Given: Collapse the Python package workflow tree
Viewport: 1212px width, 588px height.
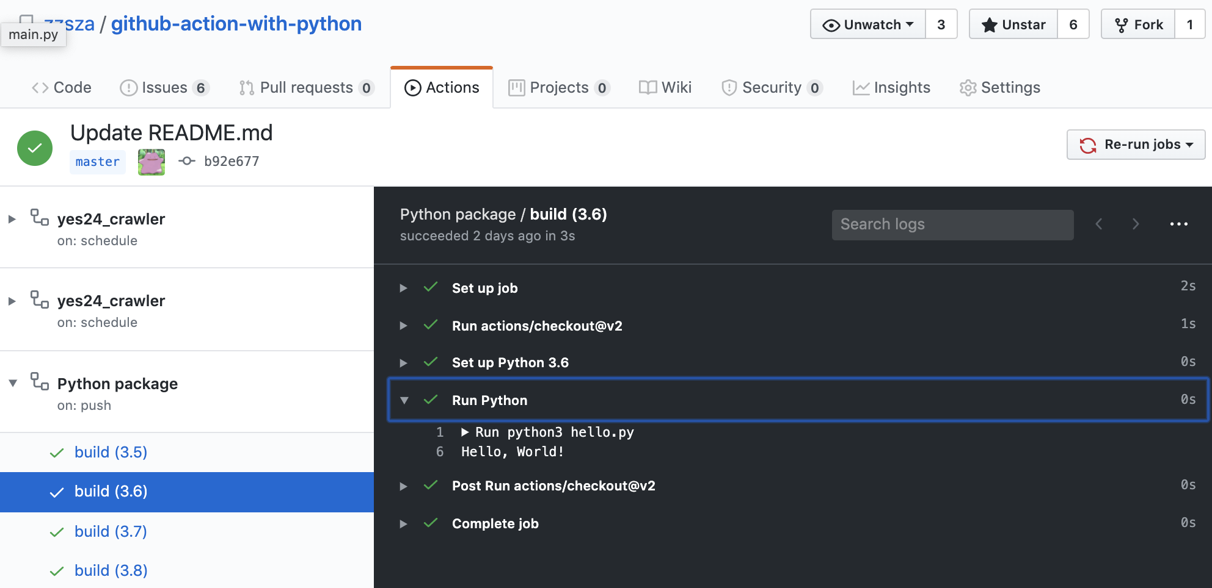Looking at the screenshot, I should click(13, 384).
